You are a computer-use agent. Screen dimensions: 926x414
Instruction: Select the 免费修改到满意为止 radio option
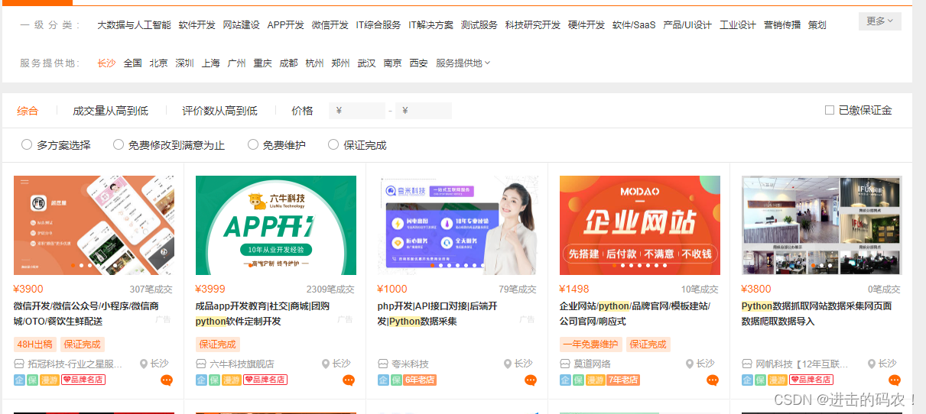(119, 144)
